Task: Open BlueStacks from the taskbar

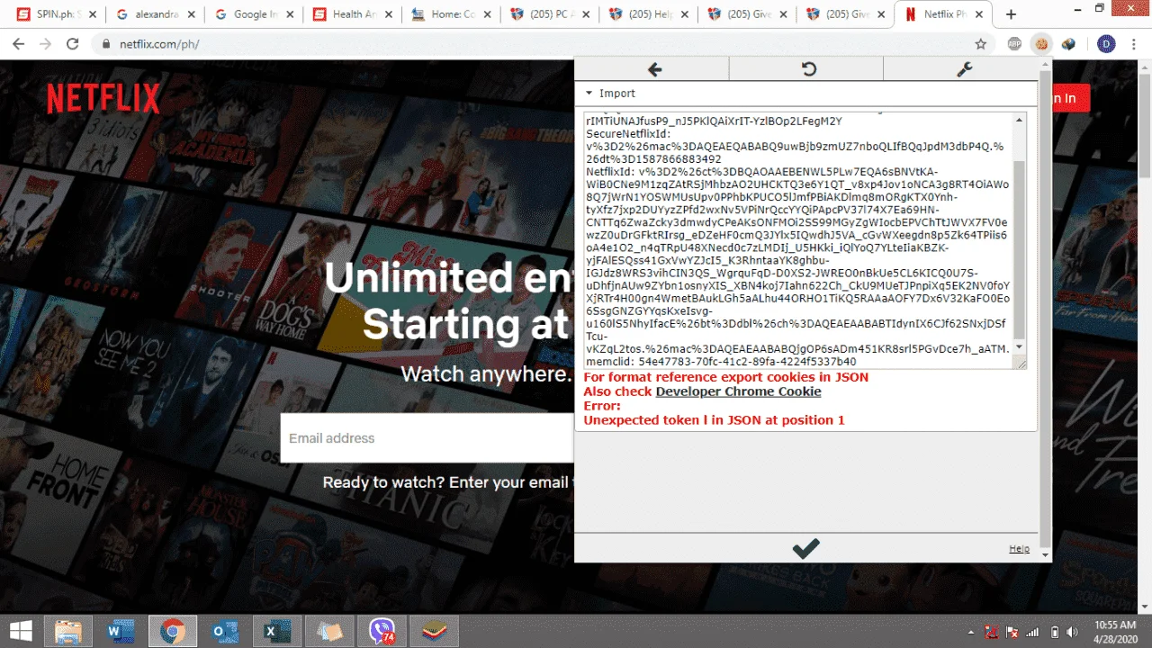Action: coord(435,631)
